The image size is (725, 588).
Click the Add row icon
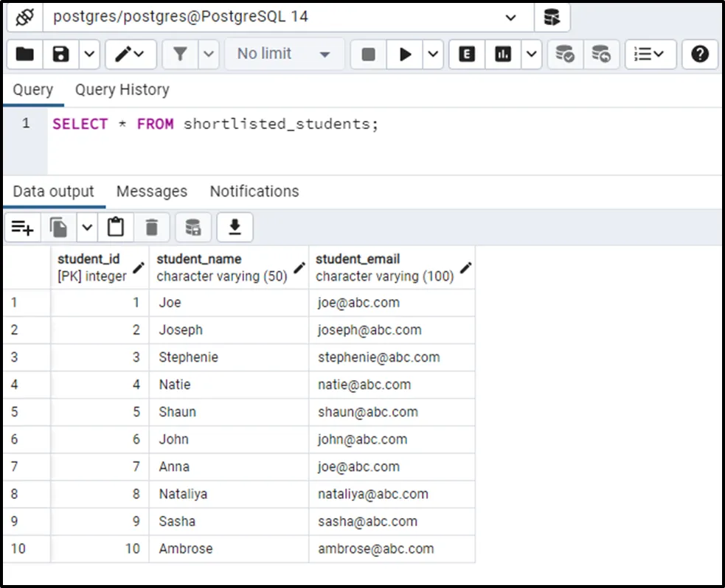(22, 228)
